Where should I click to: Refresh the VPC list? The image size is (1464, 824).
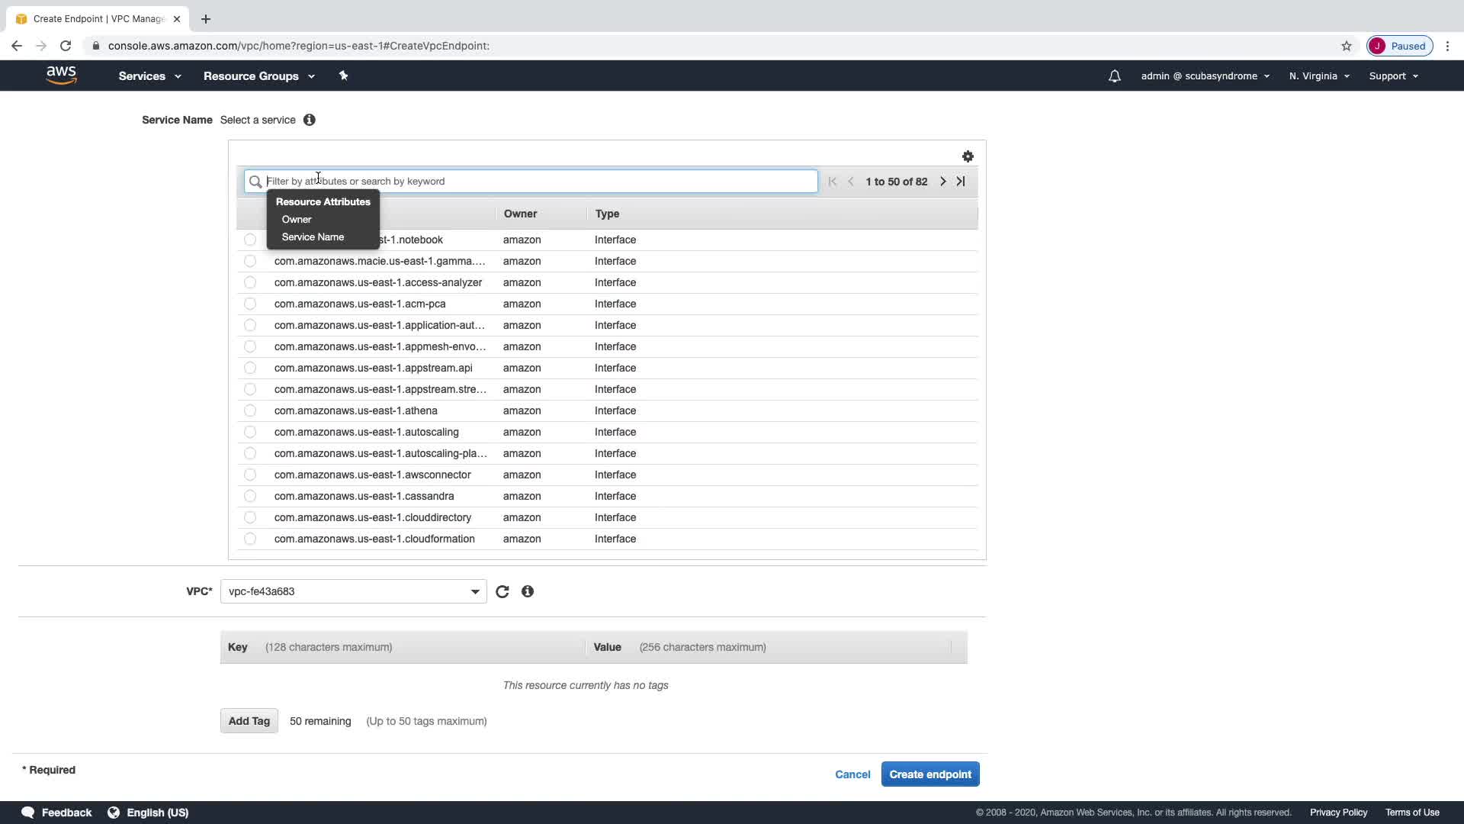click(x=502, y=591)
